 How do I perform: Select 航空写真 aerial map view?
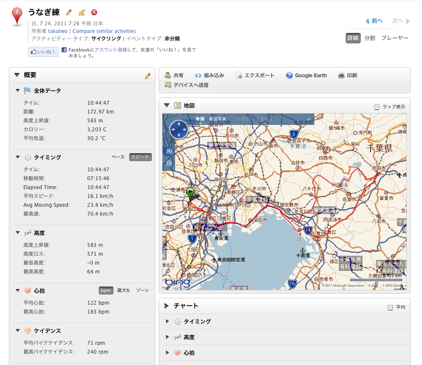[x=217, y=119]
